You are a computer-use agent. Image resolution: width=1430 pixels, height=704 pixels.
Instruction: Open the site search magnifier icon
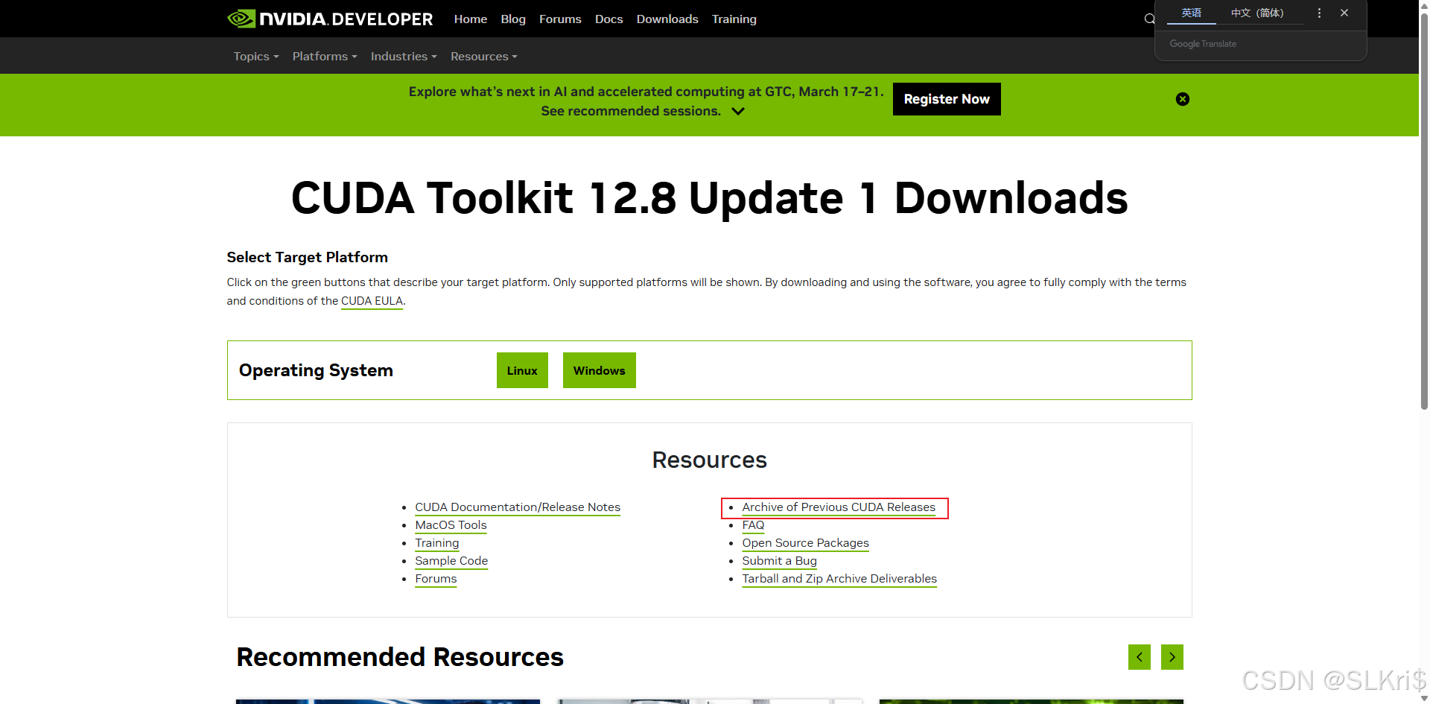coord(1149,19)
